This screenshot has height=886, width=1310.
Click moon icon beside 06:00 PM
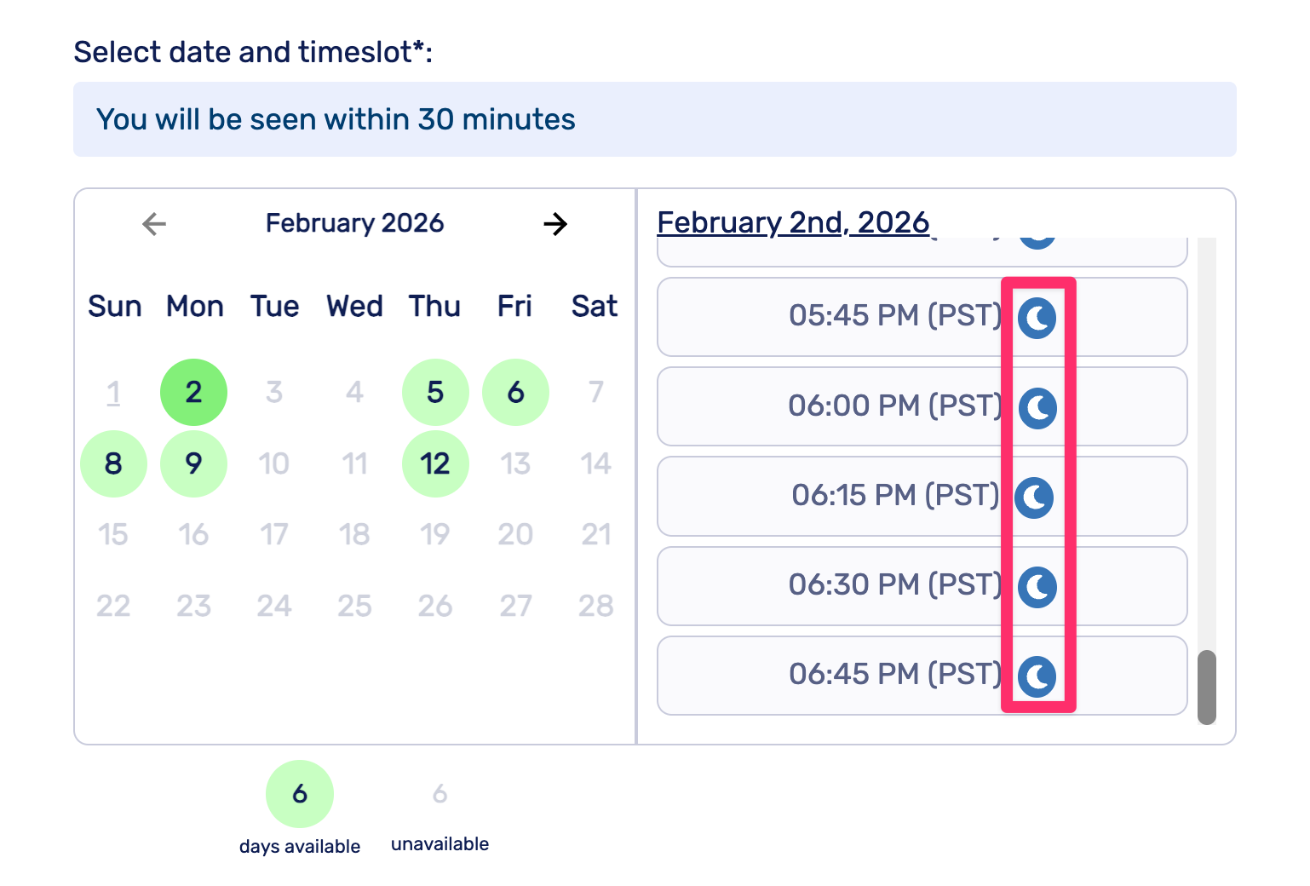(1037, 407)
